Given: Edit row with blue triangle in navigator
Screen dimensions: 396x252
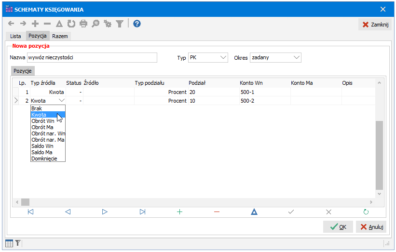Looking at the screenshot, I should 254,212.
